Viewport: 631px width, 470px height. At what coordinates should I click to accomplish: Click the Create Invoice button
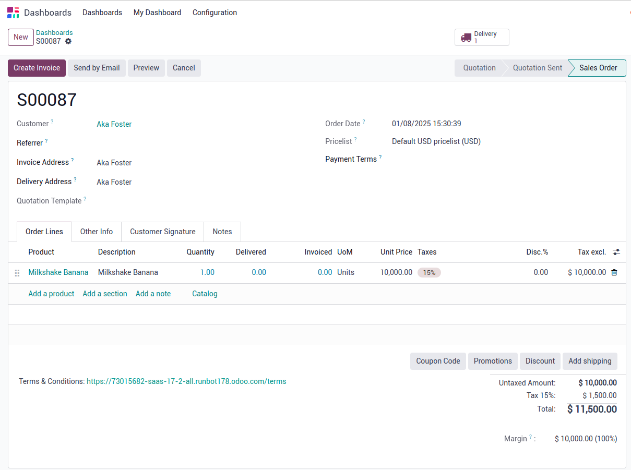point(37,68)
